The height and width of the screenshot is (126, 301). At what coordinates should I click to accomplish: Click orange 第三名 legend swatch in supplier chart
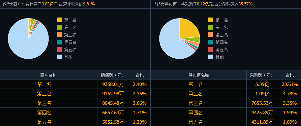point(211,35)
